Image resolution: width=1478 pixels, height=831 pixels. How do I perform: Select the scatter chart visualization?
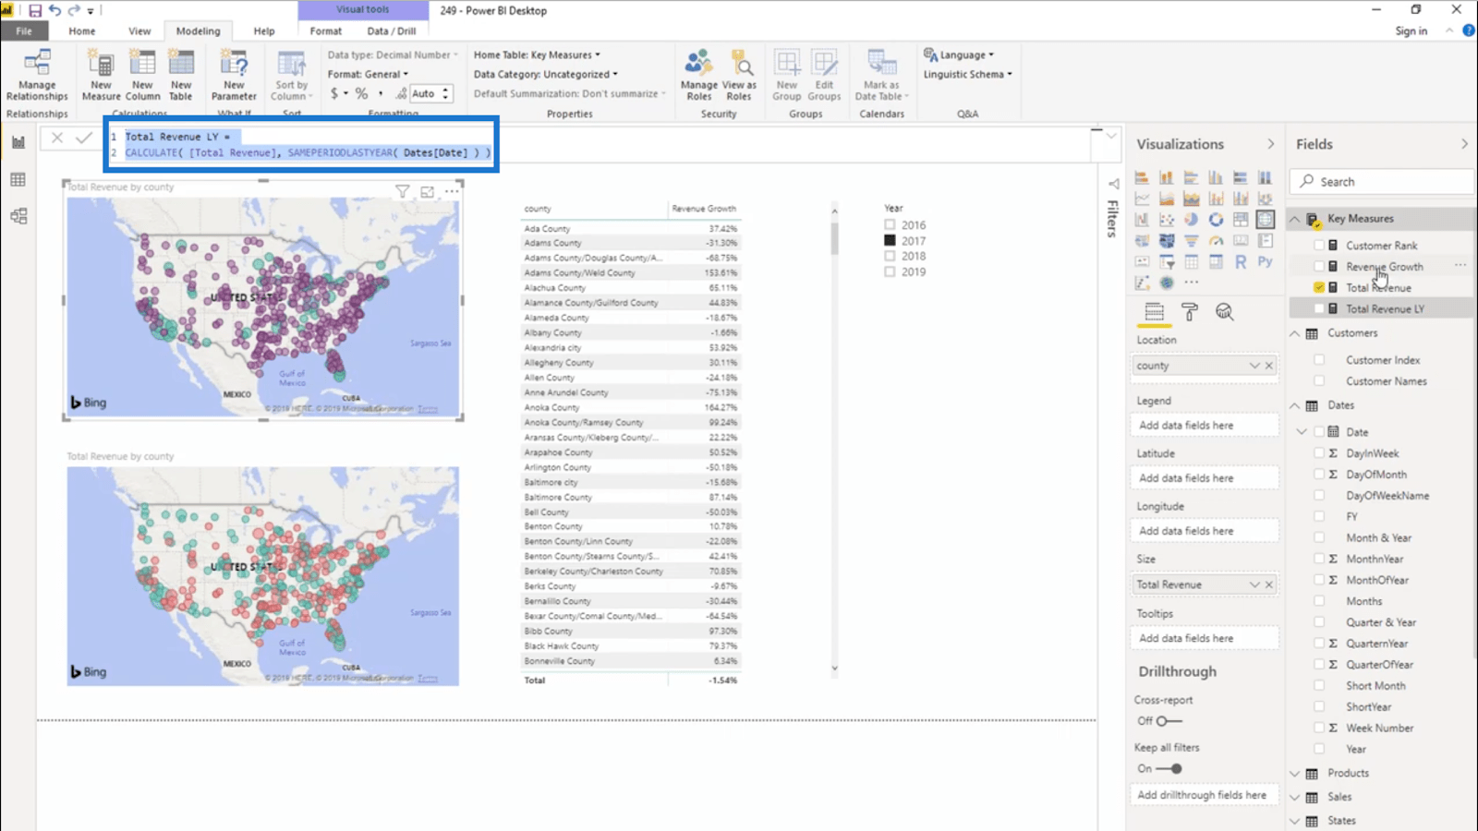[1167, 219]
